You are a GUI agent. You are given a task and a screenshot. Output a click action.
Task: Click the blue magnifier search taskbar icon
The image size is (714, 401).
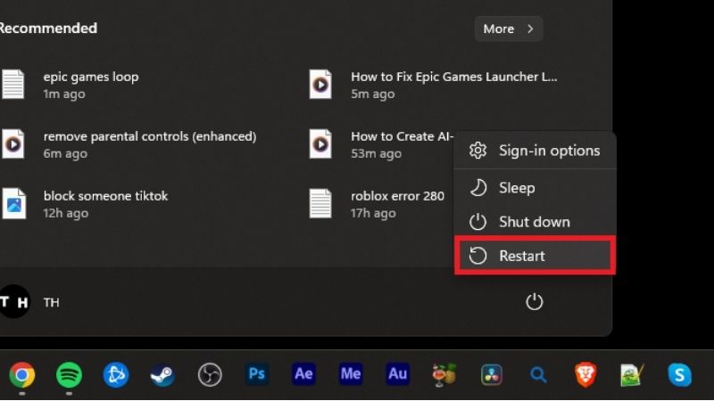pos(538,374)
